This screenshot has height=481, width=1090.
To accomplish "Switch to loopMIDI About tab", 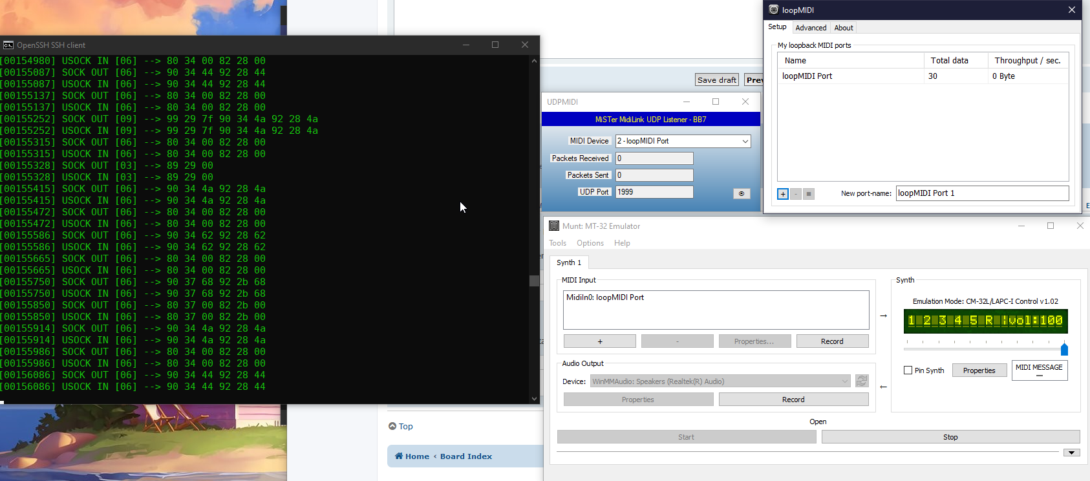I will 844,28.
